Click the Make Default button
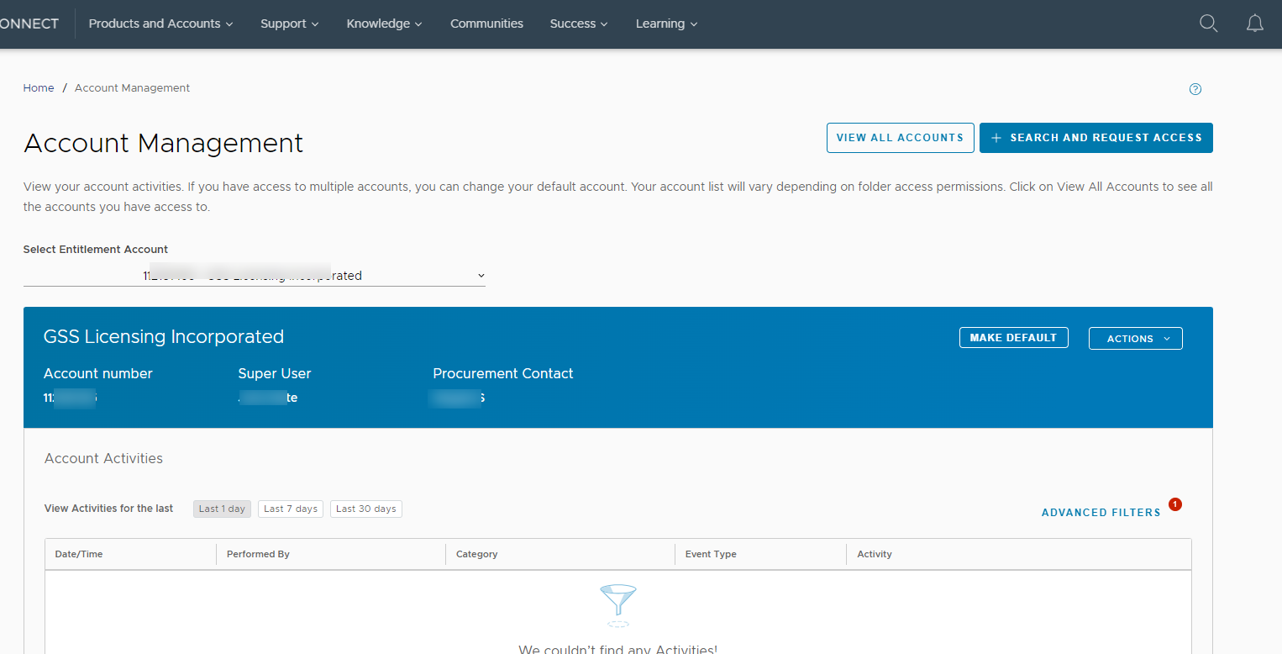 (1013, 338)
